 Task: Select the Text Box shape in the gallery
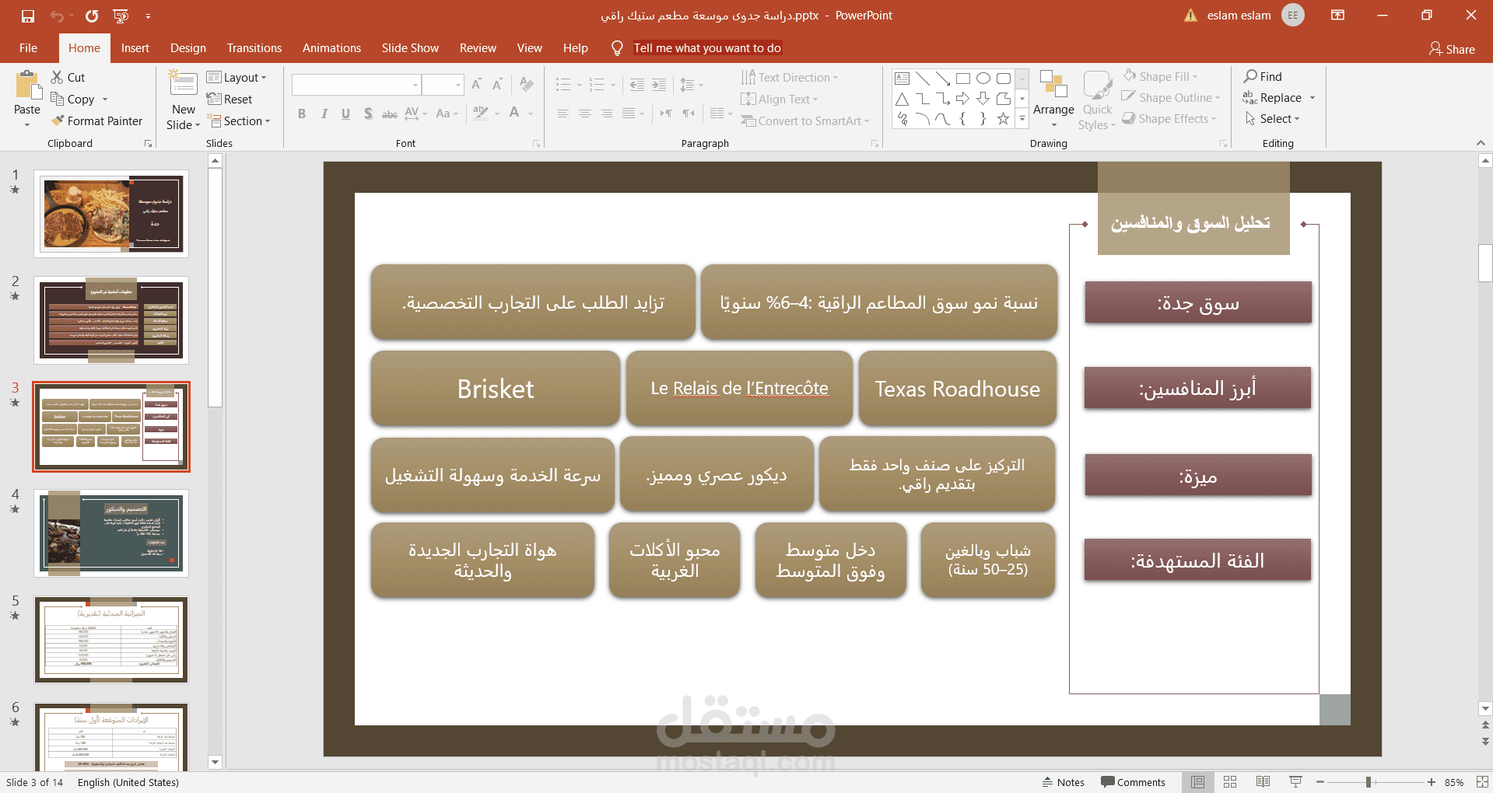[x=902, y=78]
